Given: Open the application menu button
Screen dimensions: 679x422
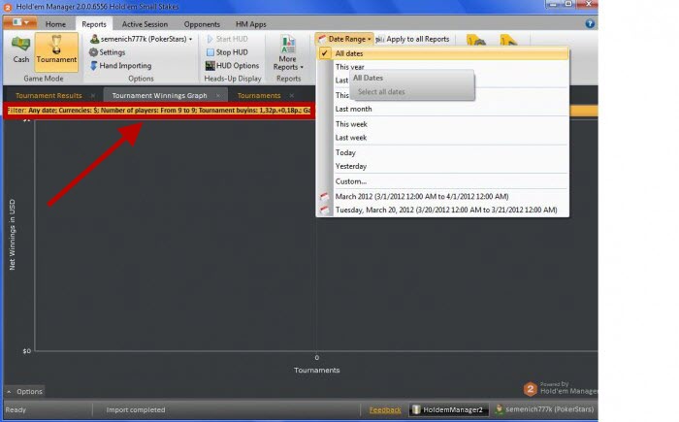Looking at the screenshot, I should tap(20, 22).
